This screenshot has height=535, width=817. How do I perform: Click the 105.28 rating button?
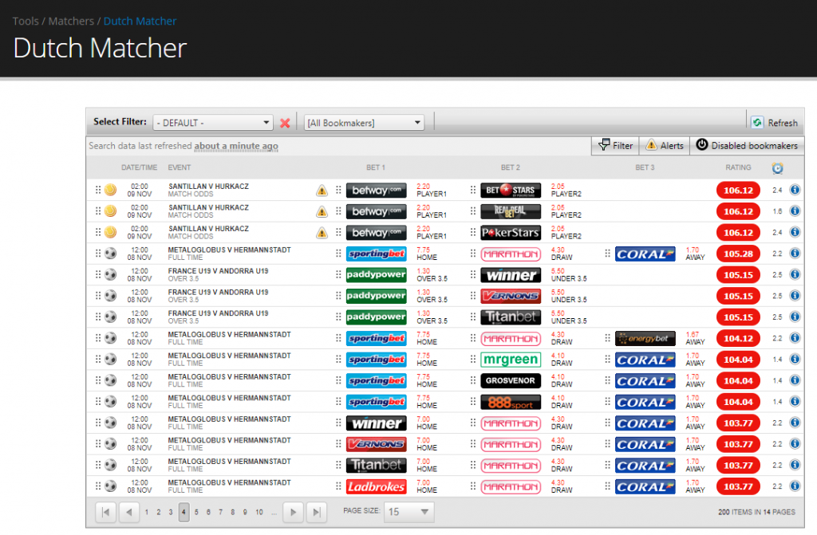(x=738, y=254)
